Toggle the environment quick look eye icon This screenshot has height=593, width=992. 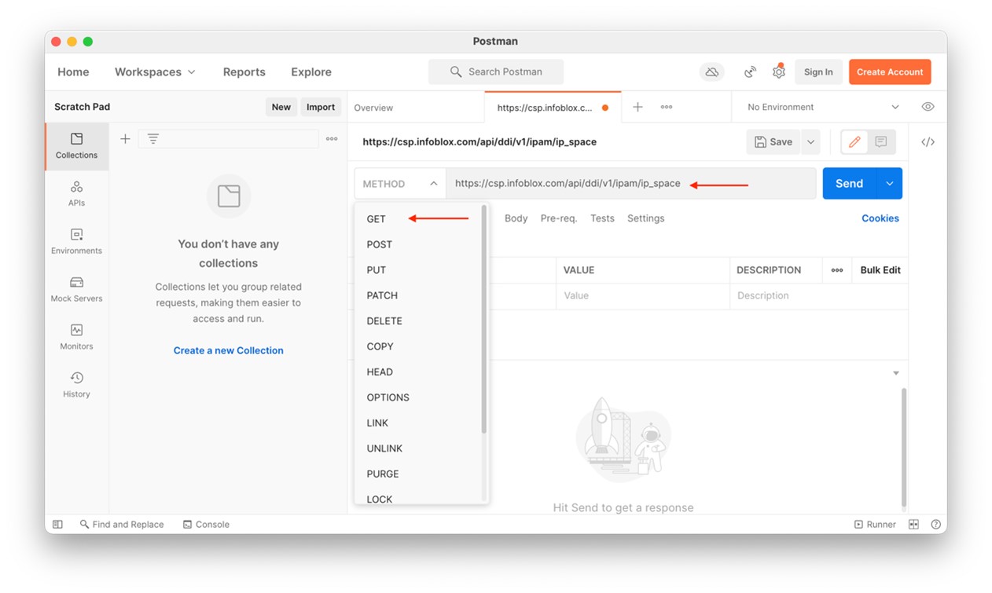928,107
